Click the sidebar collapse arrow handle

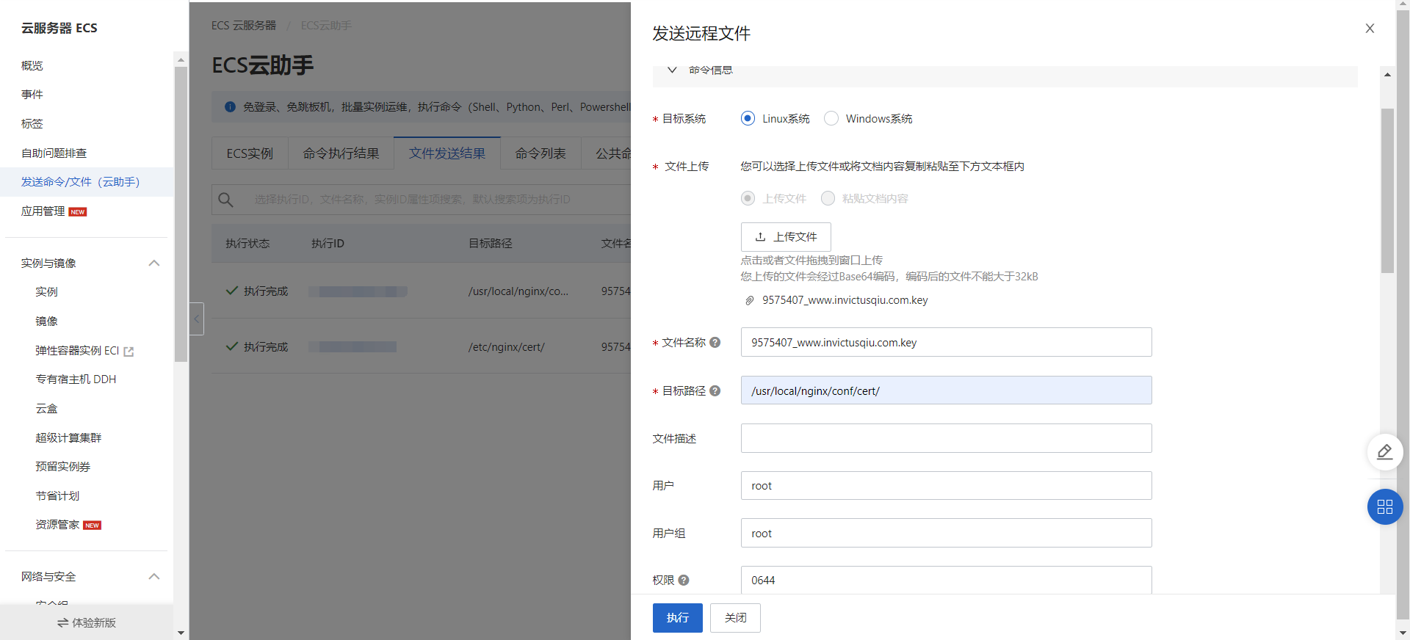[196, 319]
